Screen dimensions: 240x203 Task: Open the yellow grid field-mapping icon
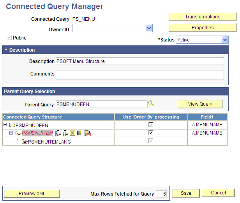pyautogui.click(x=79, y=133)
